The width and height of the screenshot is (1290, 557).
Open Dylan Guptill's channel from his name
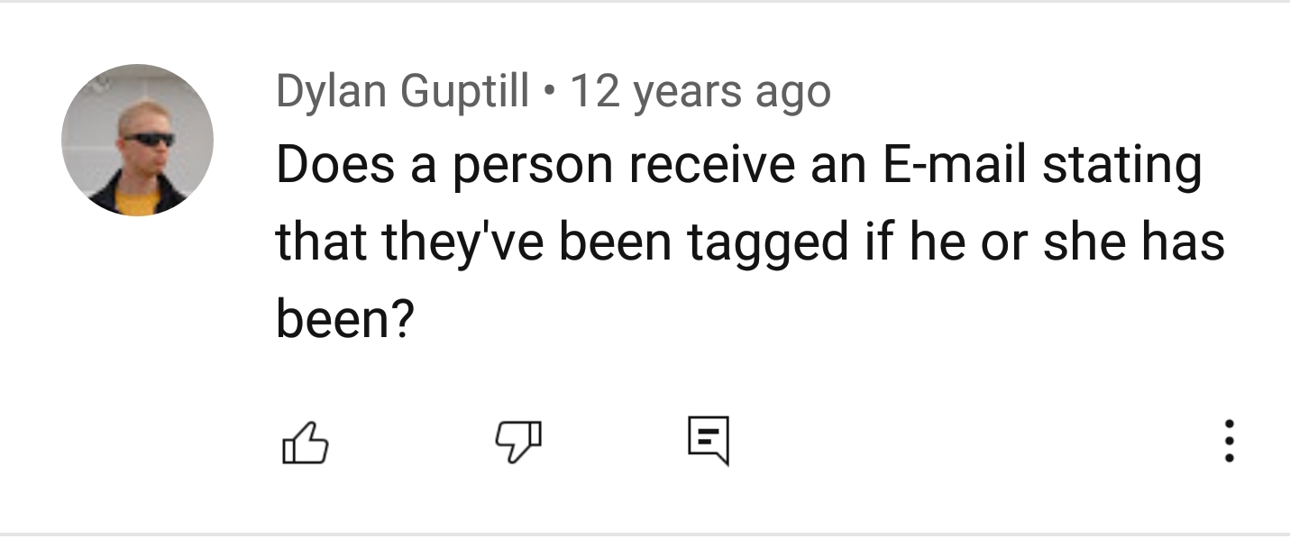(402, 91)
